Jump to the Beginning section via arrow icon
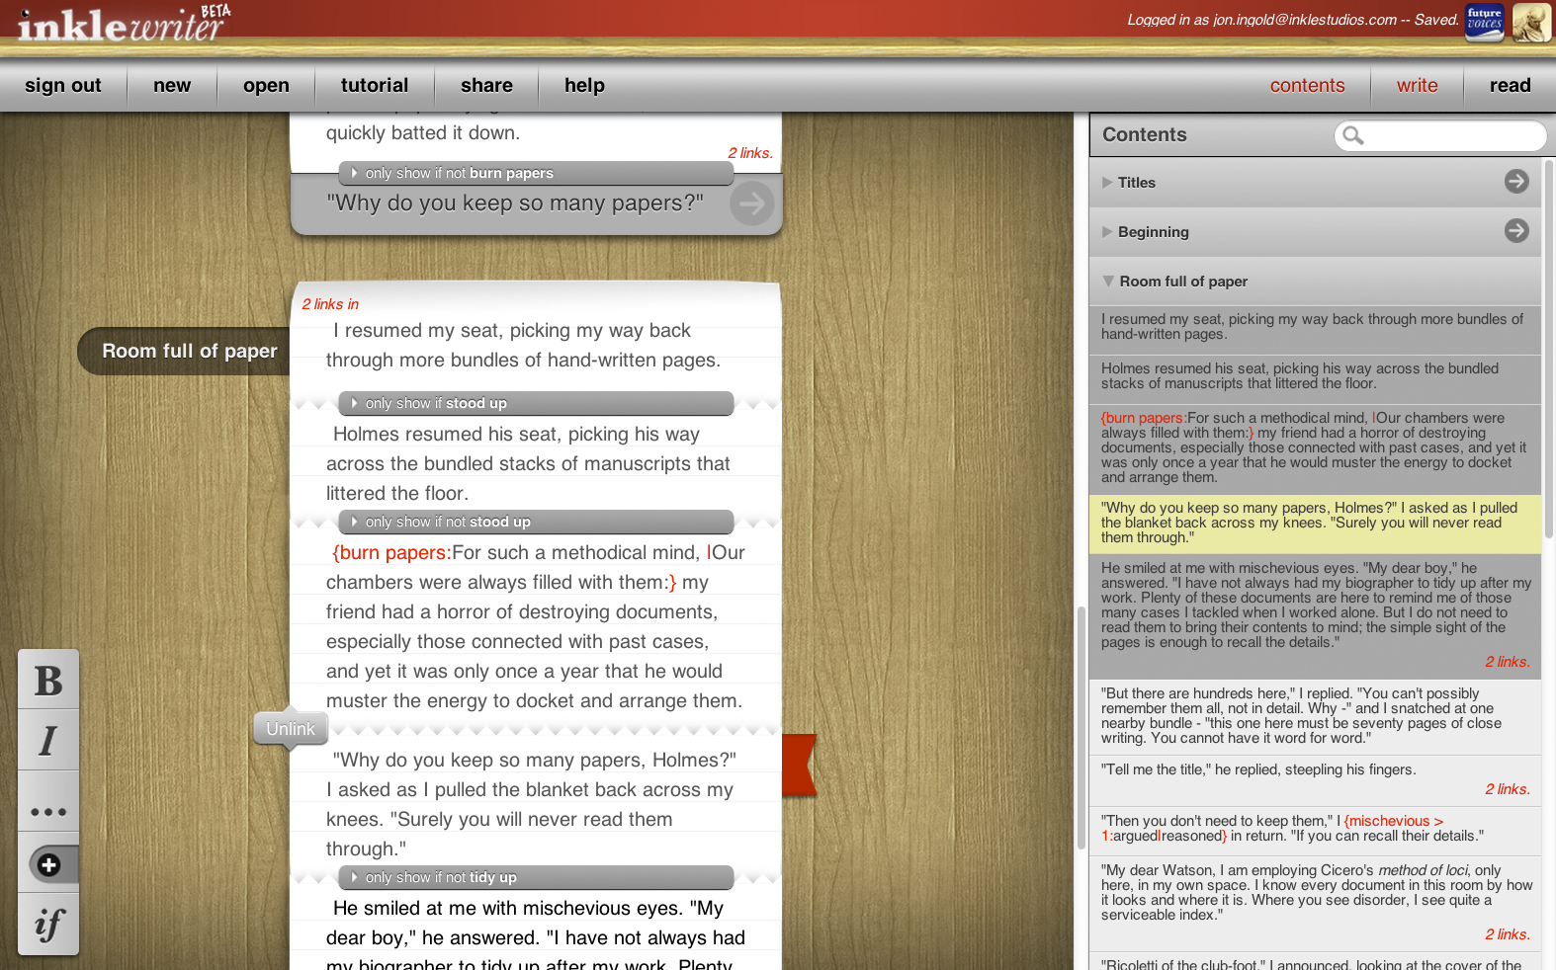 point(1515,231)
